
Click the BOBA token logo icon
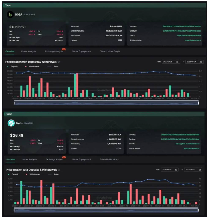click(x=10, y=14)
